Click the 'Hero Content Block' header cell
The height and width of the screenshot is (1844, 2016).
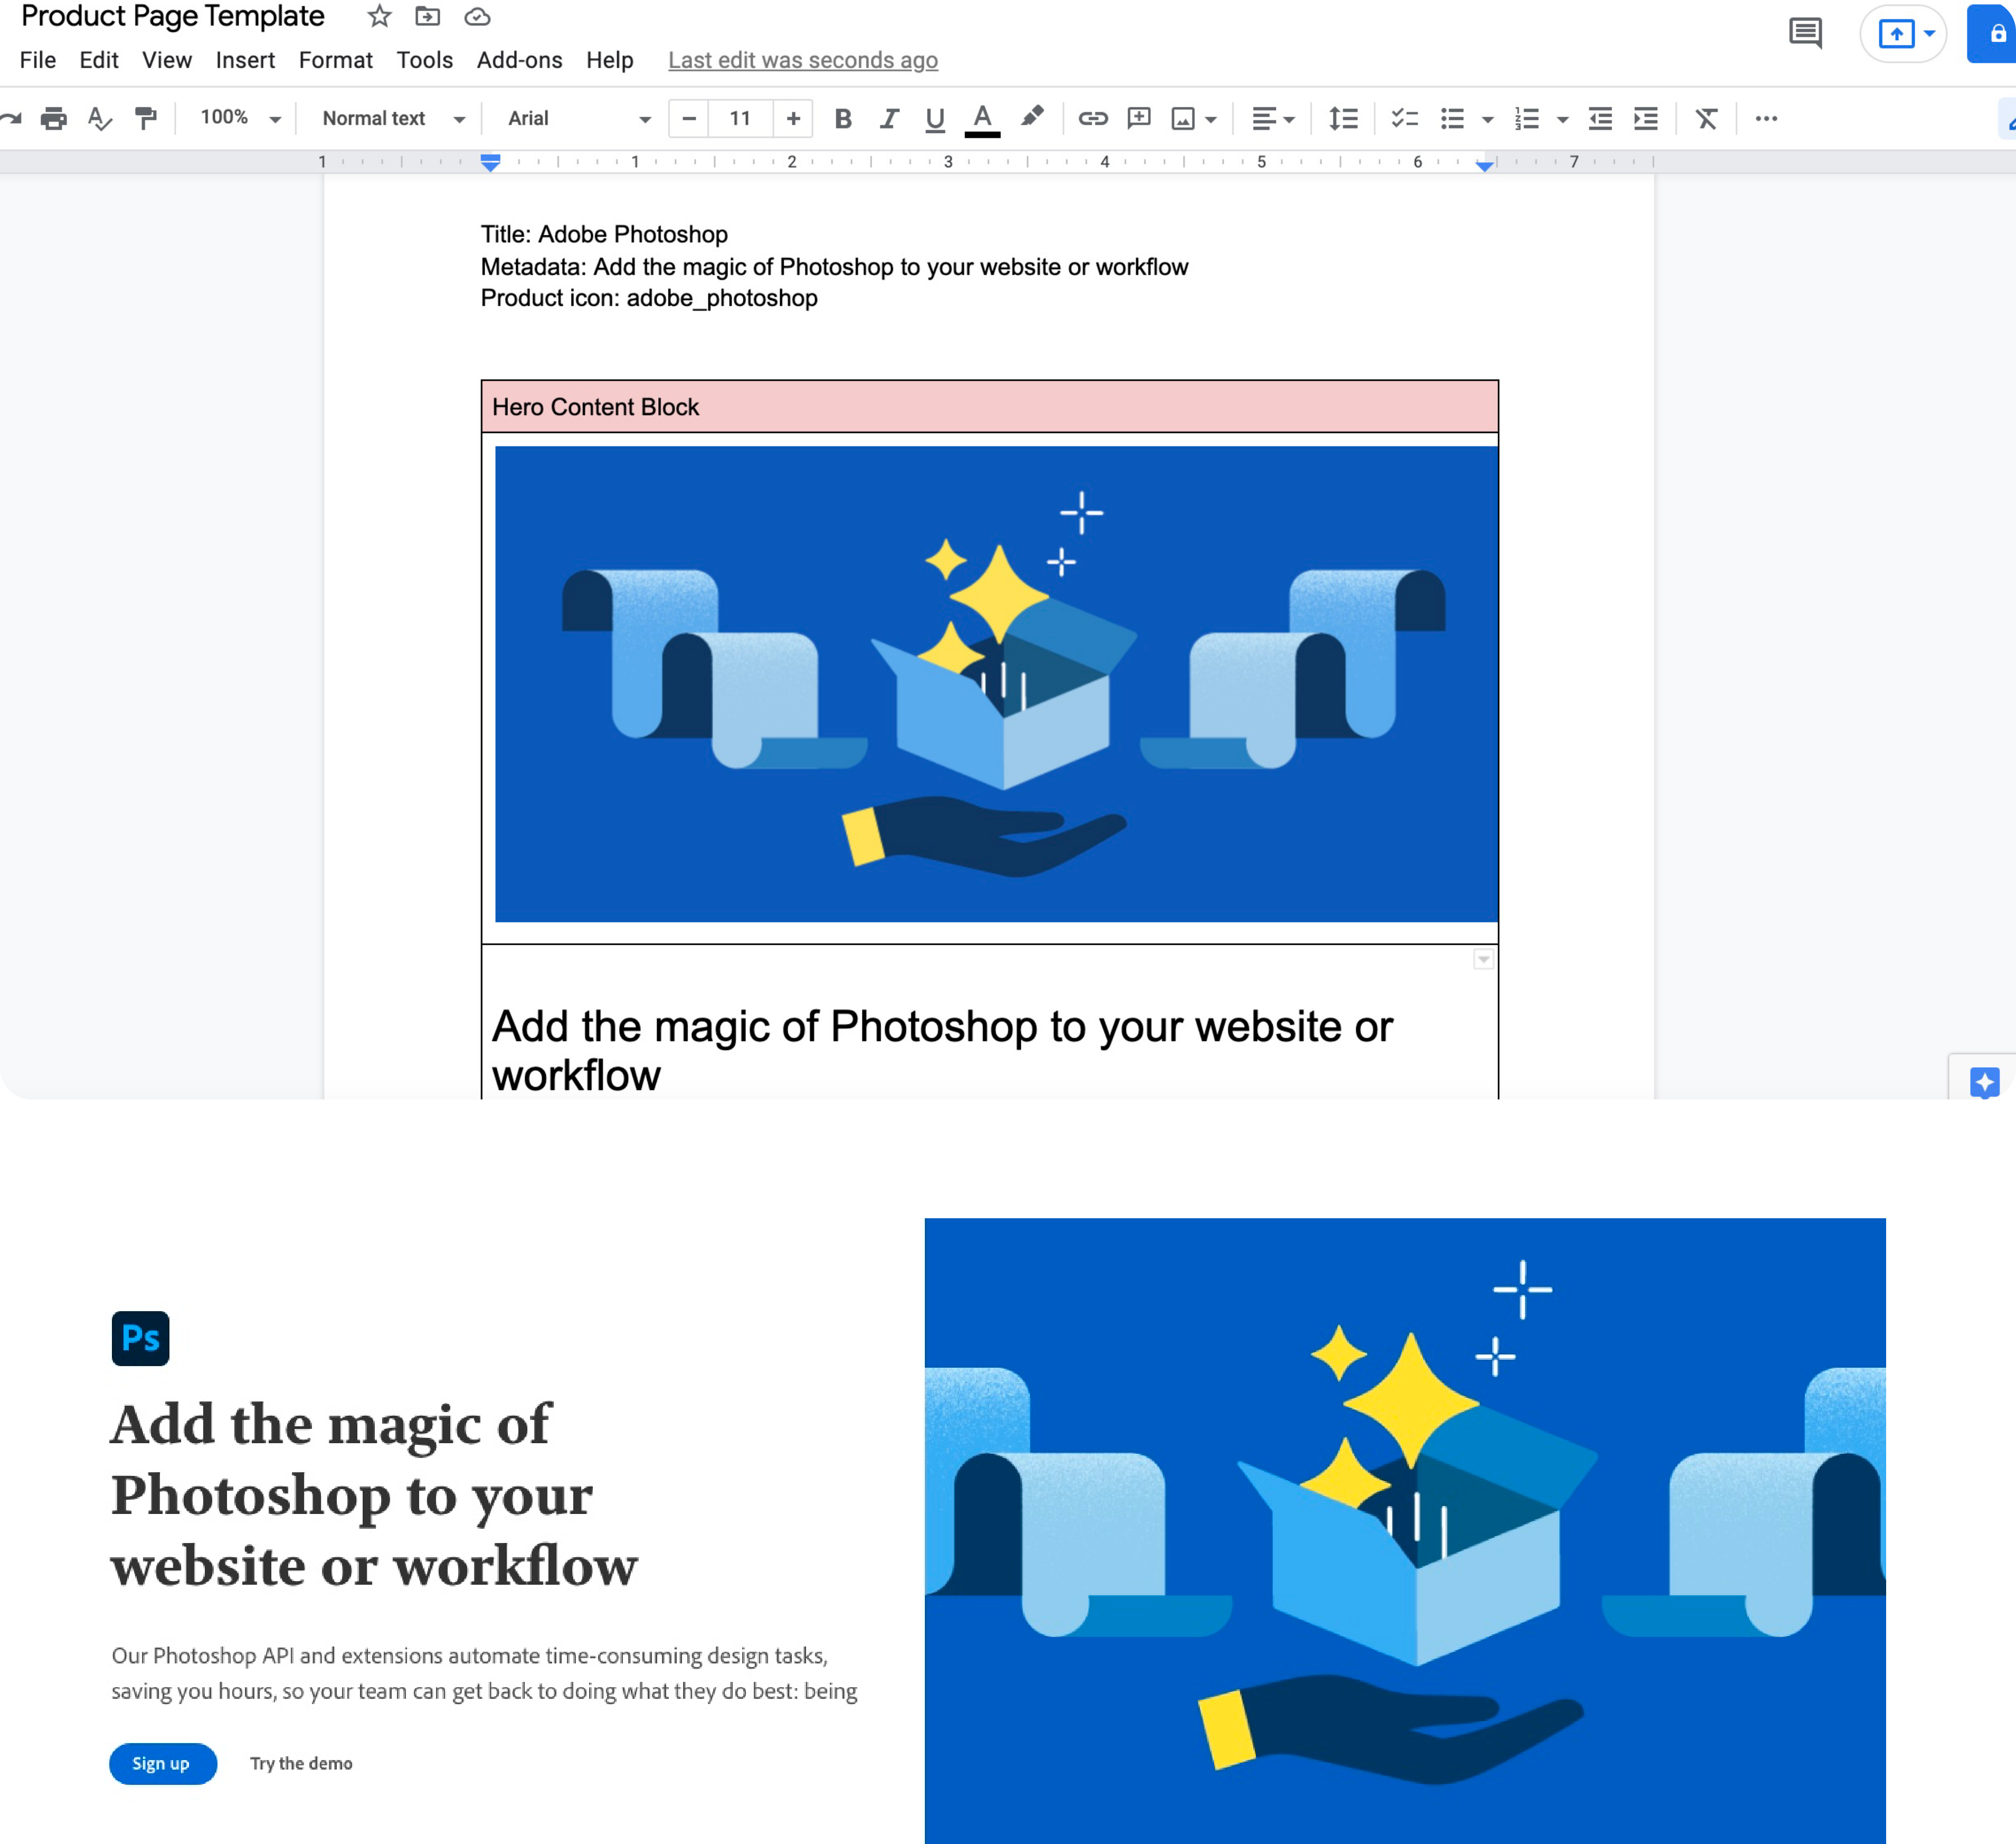[x=990, y=407]
